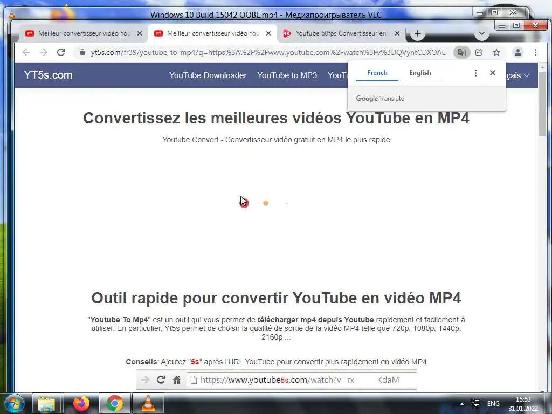Open the taskbar clock and date
This screenshot has height=414, width=552.
point(523,404)
